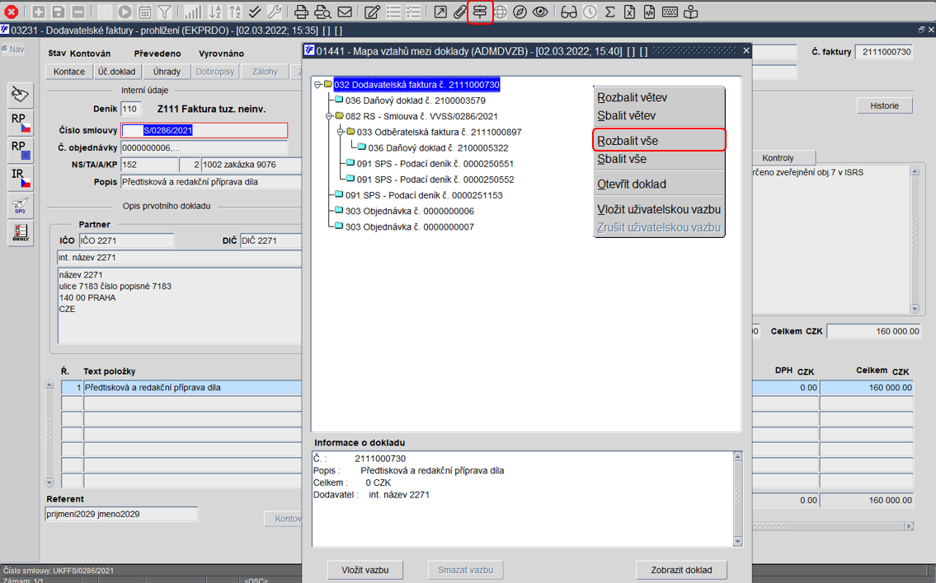The image size is (936, 583).
Task: Click the paperclip attachments icon
Action: tap(459, 12)
